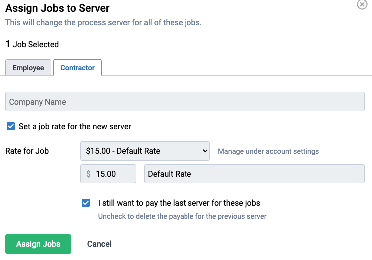The height and width of the screenshot is (260, 372).
Task: Click the green Assign Jobs button
Action: [x=38, y=244]
